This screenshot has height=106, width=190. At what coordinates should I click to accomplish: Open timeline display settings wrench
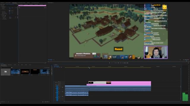(x=61, y=67)
